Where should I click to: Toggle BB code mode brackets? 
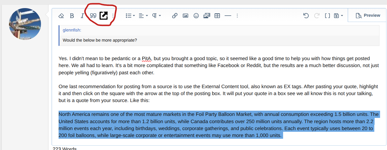(327, 16)
